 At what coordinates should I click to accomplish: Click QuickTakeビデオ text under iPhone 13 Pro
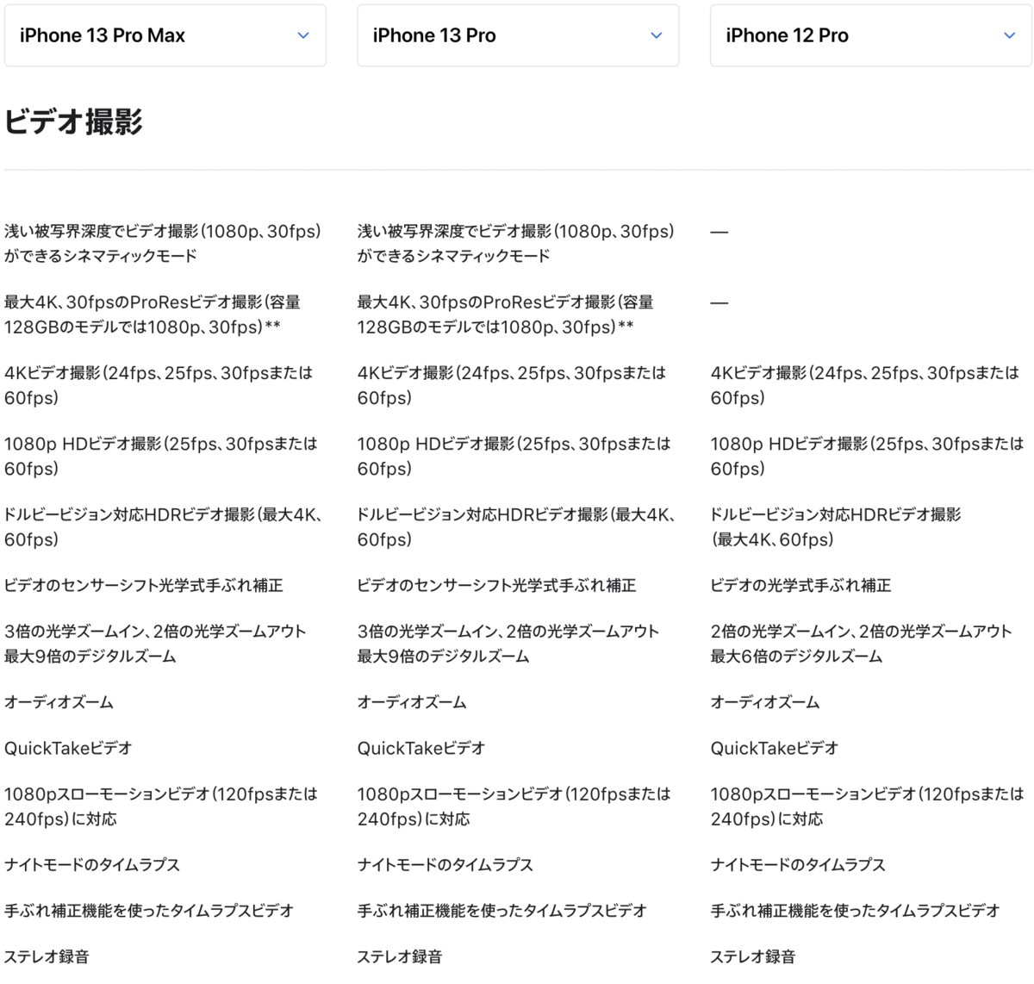[422, 748]
